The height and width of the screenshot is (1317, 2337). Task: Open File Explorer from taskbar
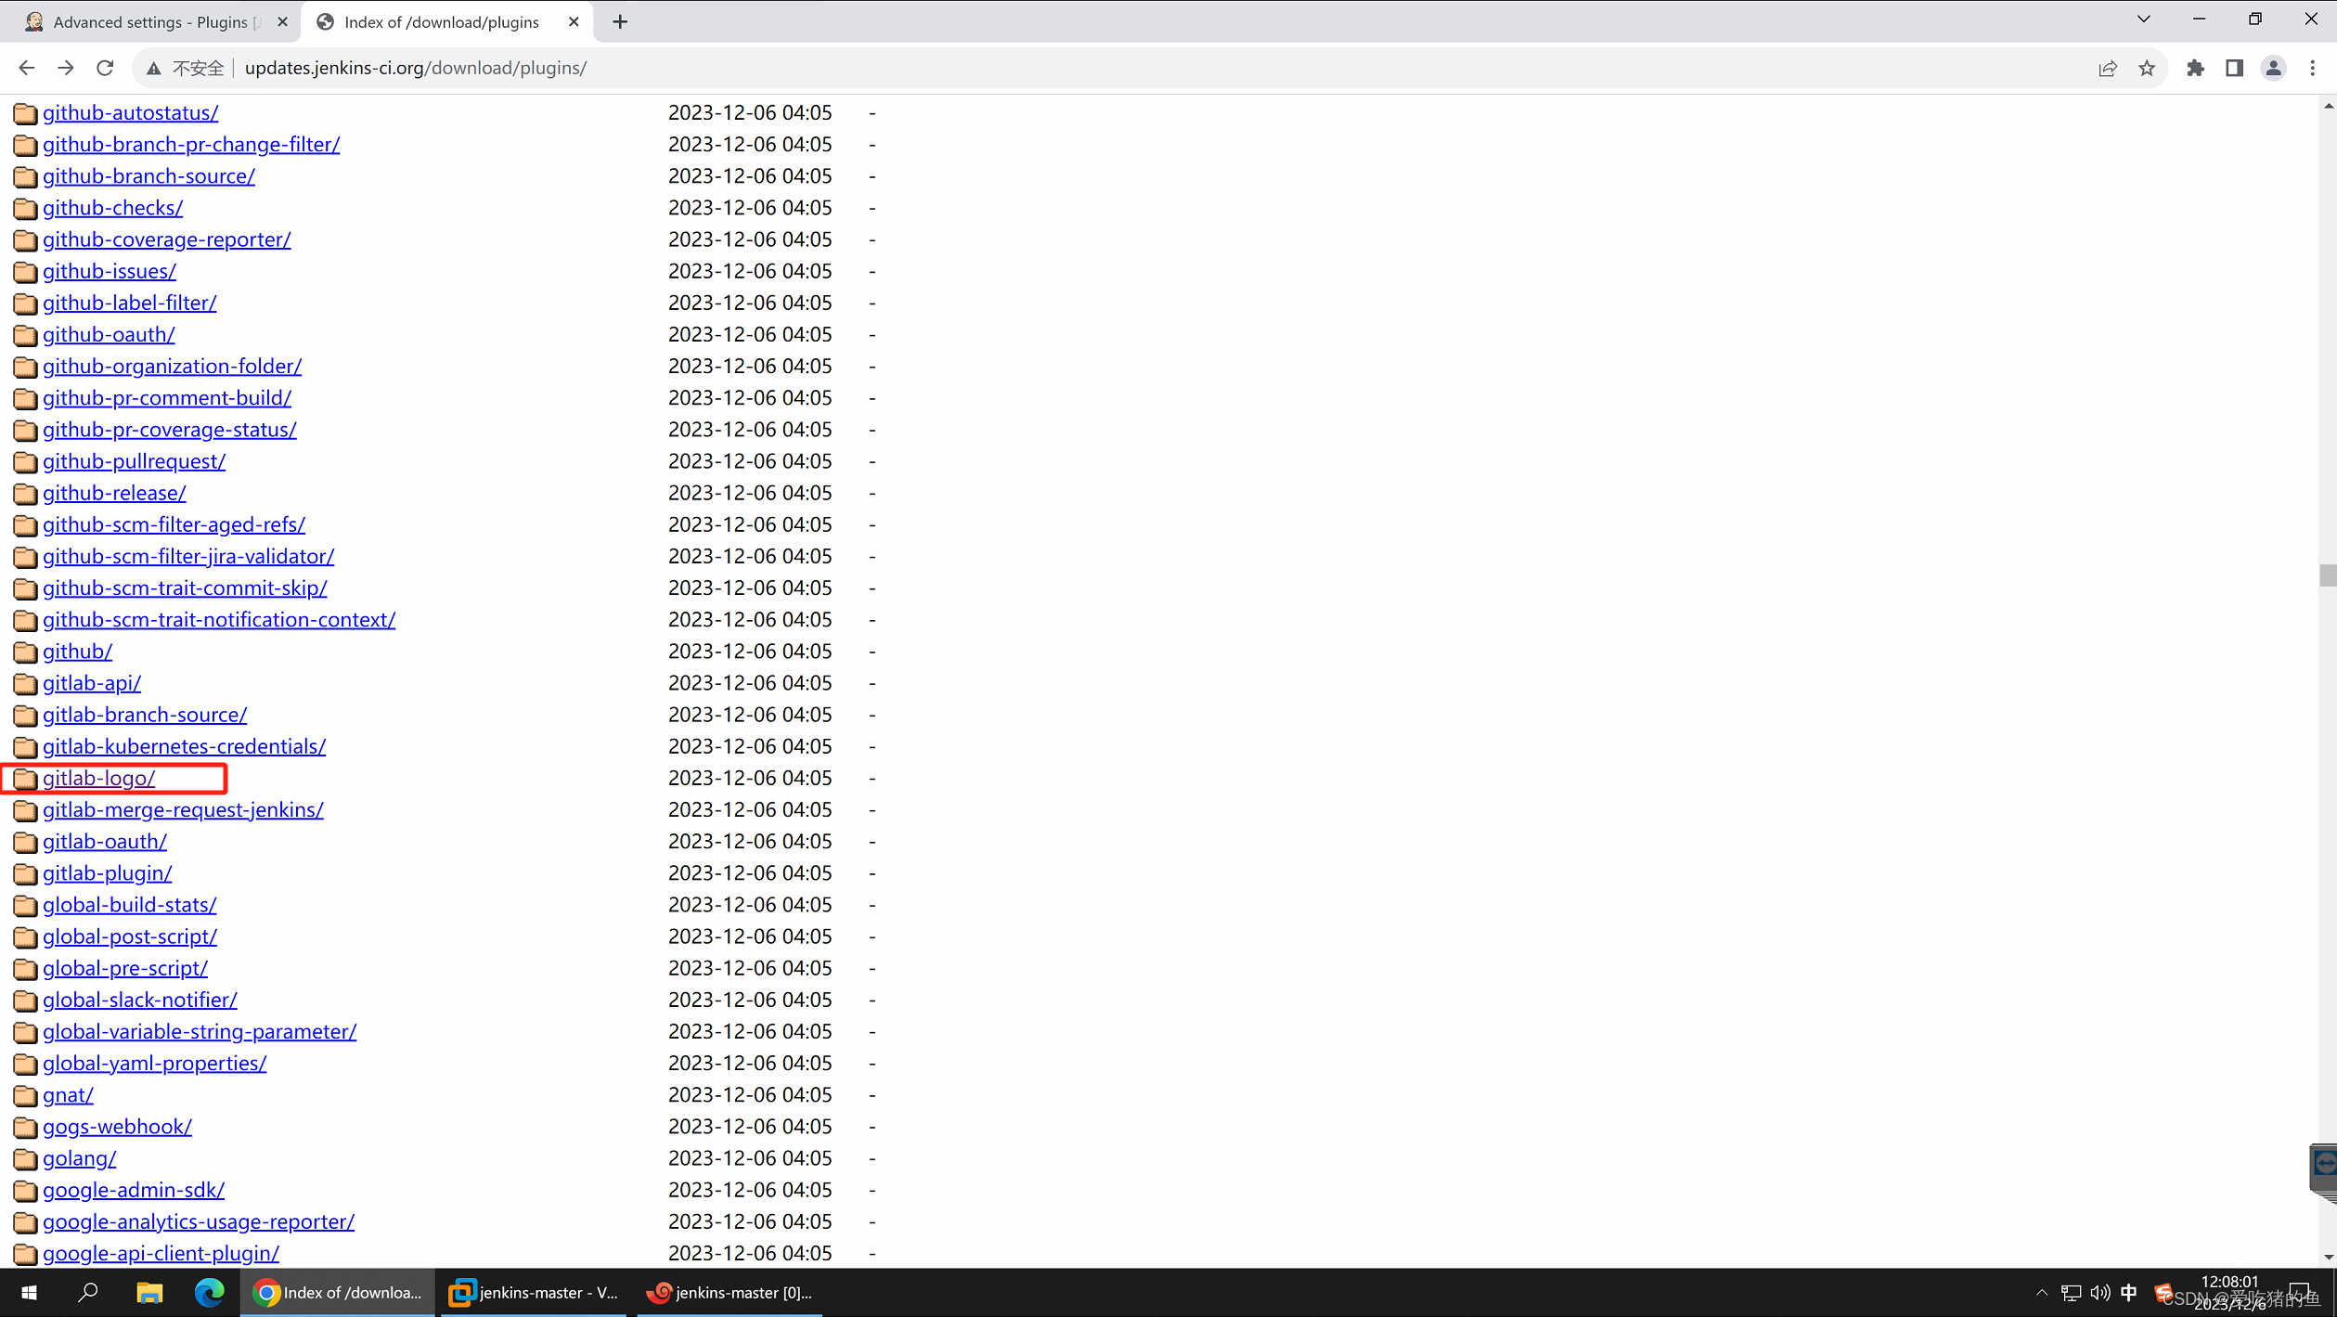[x=149, y=1292]
